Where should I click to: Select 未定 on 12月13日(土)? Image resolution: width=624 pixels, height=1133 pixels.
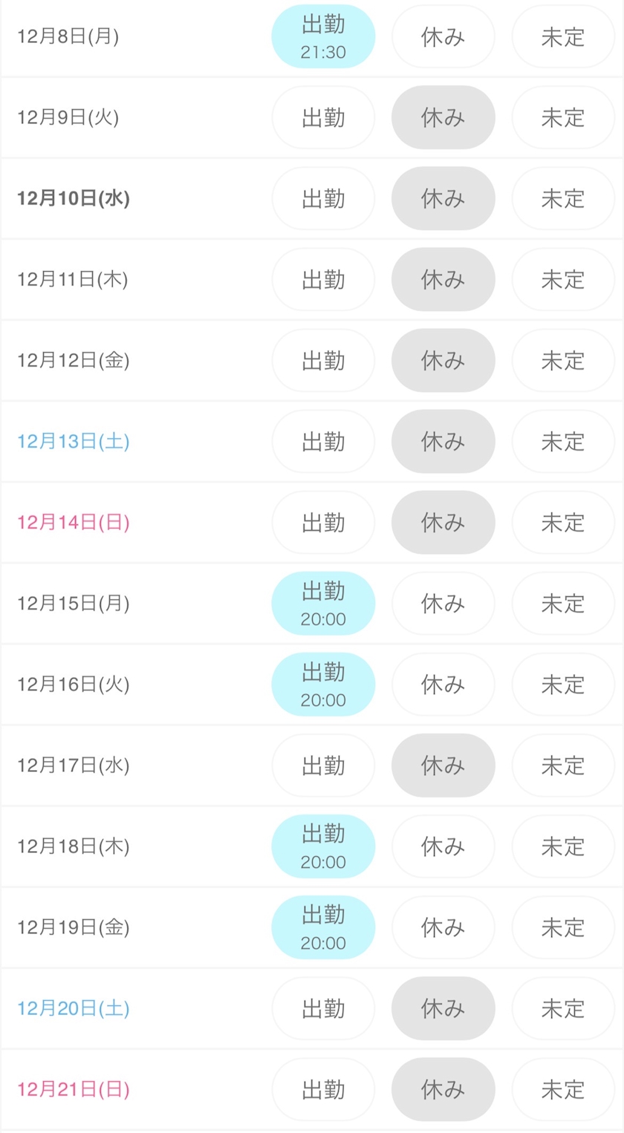562,441
